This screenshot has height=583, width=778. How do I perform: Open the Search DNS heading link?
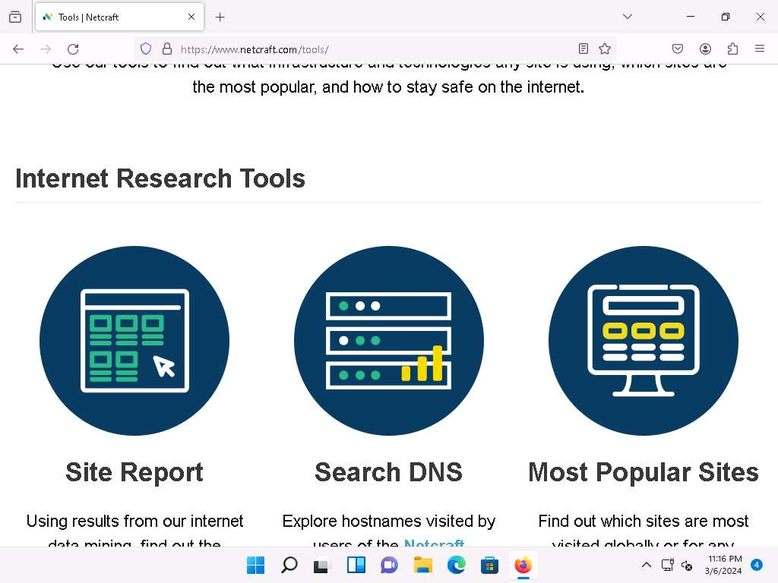388,472
